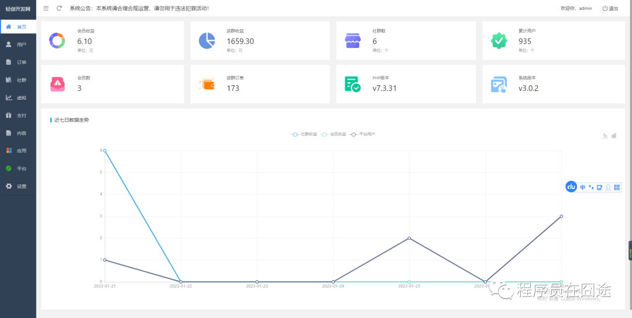Click the 累计用户 green checkmark badge icon
The width and height of the screenshot is (632, 318).
tap(499, 41)
